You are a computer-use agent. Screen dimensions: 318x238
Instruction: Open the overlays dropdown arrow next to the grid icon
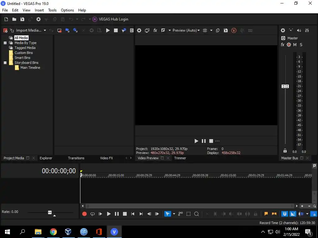coord(211,30)
